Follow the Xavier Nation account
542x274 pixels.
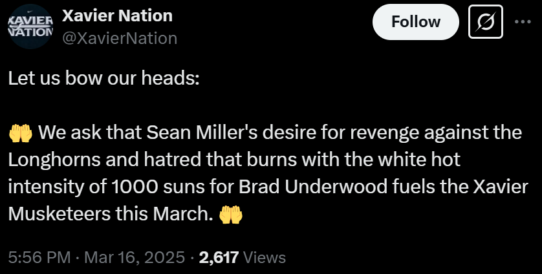tap(416, 23)
